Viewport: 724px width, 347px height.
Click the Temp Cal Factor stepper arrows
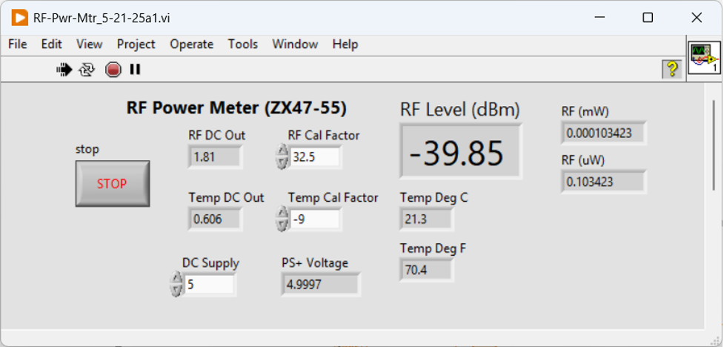click(x=281, y=219)
